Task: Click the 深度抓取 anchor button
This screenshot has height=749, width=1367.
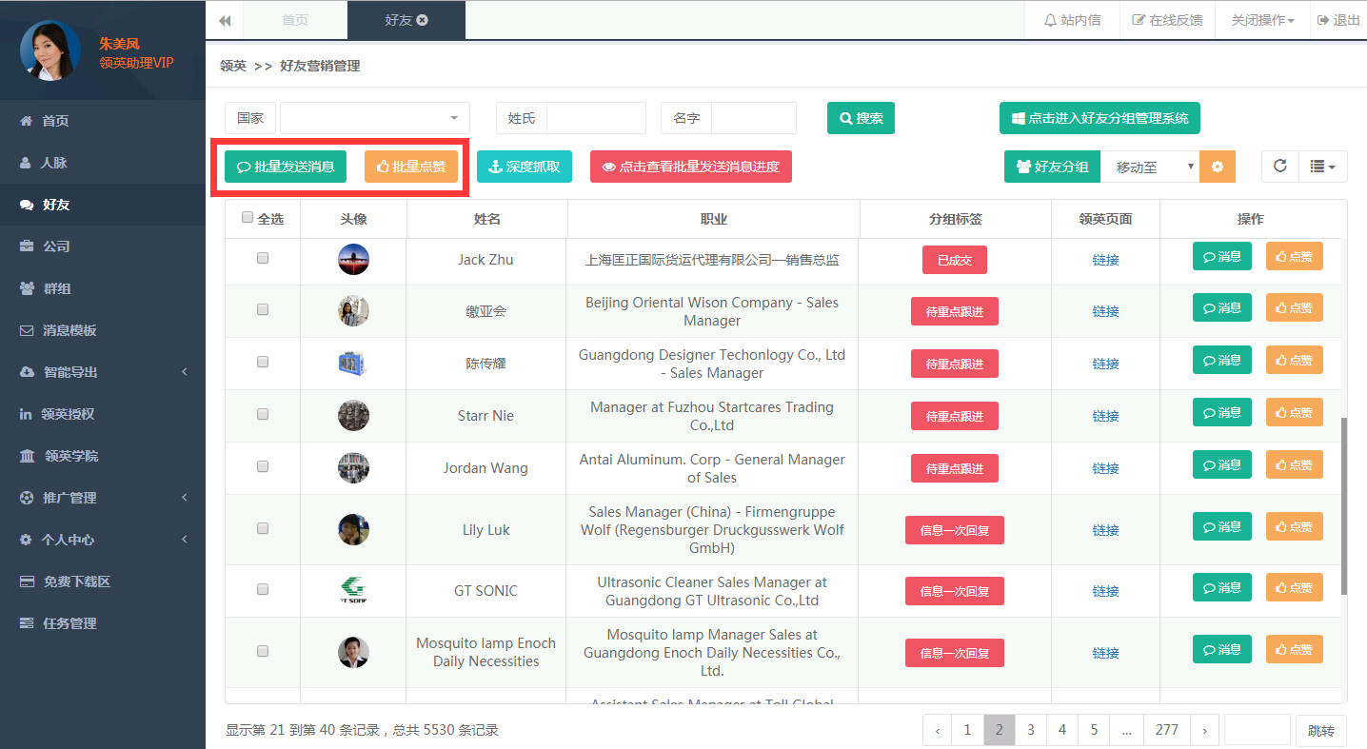Action: tap(525, 167)
